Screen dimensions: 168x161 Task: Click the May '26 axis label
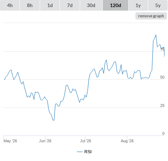(10, 141)
